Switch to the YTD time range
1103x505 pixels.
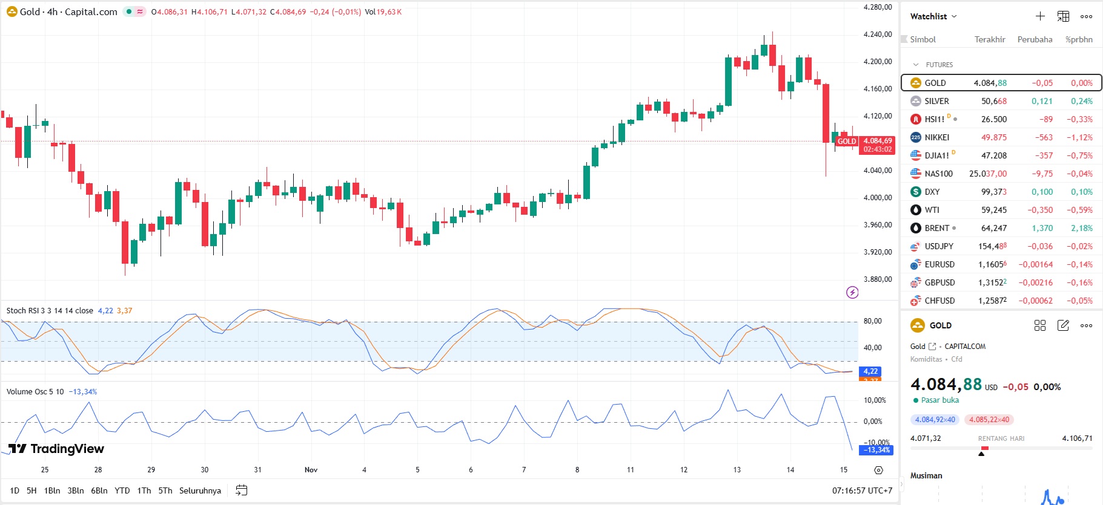point(122,490)
